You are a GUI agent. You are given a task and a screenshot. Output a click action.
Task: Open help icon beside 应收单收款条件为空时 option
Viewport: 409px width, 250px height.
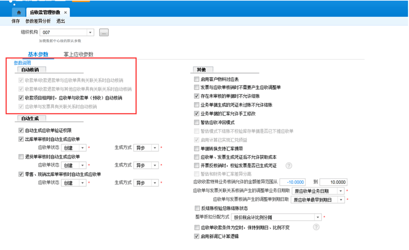click(316, 227)
